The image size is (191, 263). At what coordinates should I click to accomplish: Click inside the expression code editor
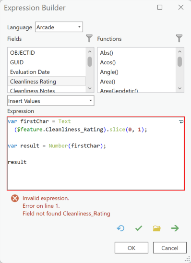tap(96, 154)
